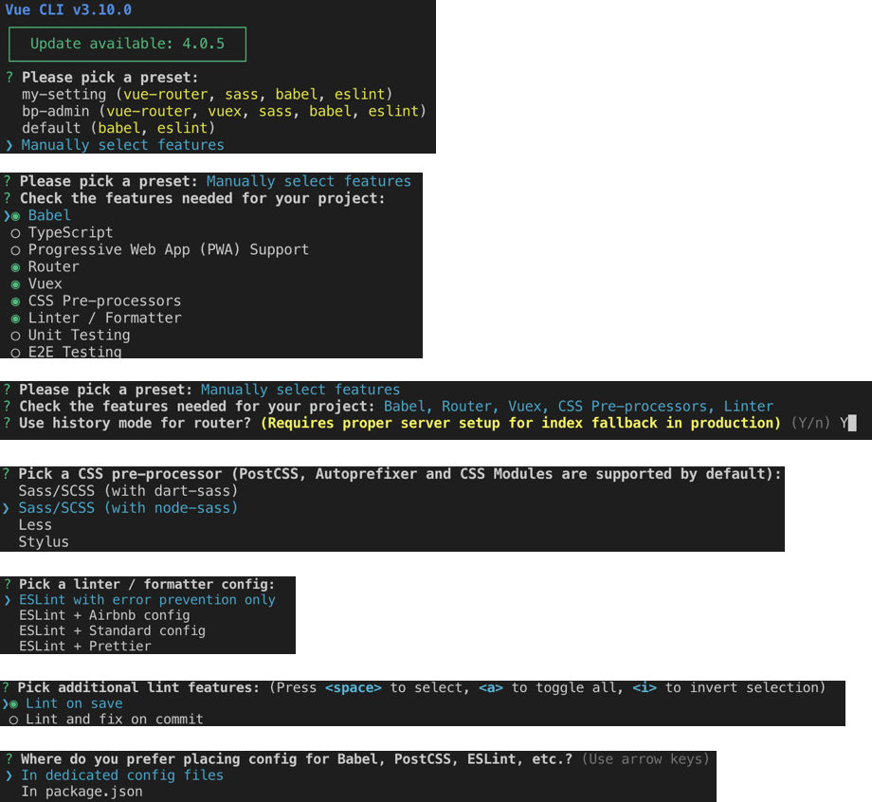This screenshot has height=802, width=872.
Task: Toggle the Linter / Formatter checkbox
Action: click(x=15, y=319)
